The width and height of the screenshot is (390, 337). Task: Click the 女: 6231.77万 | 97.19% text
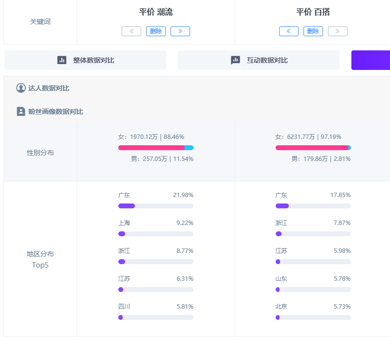point(308,137)
